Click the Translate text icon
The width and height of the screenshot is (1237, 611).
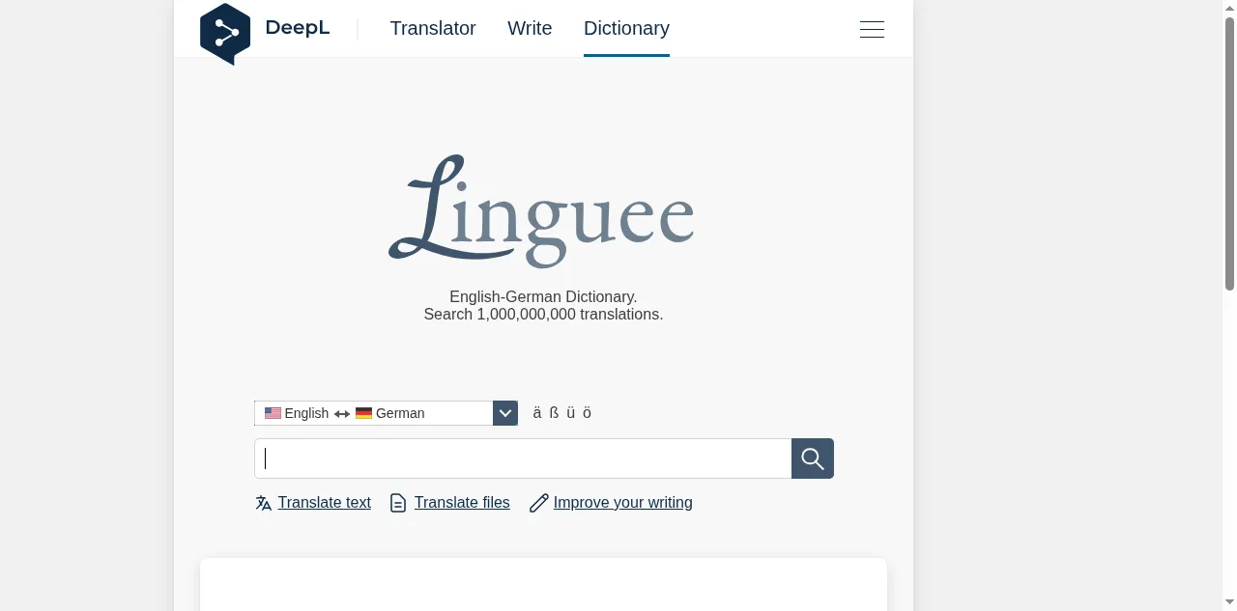point(263,503)
